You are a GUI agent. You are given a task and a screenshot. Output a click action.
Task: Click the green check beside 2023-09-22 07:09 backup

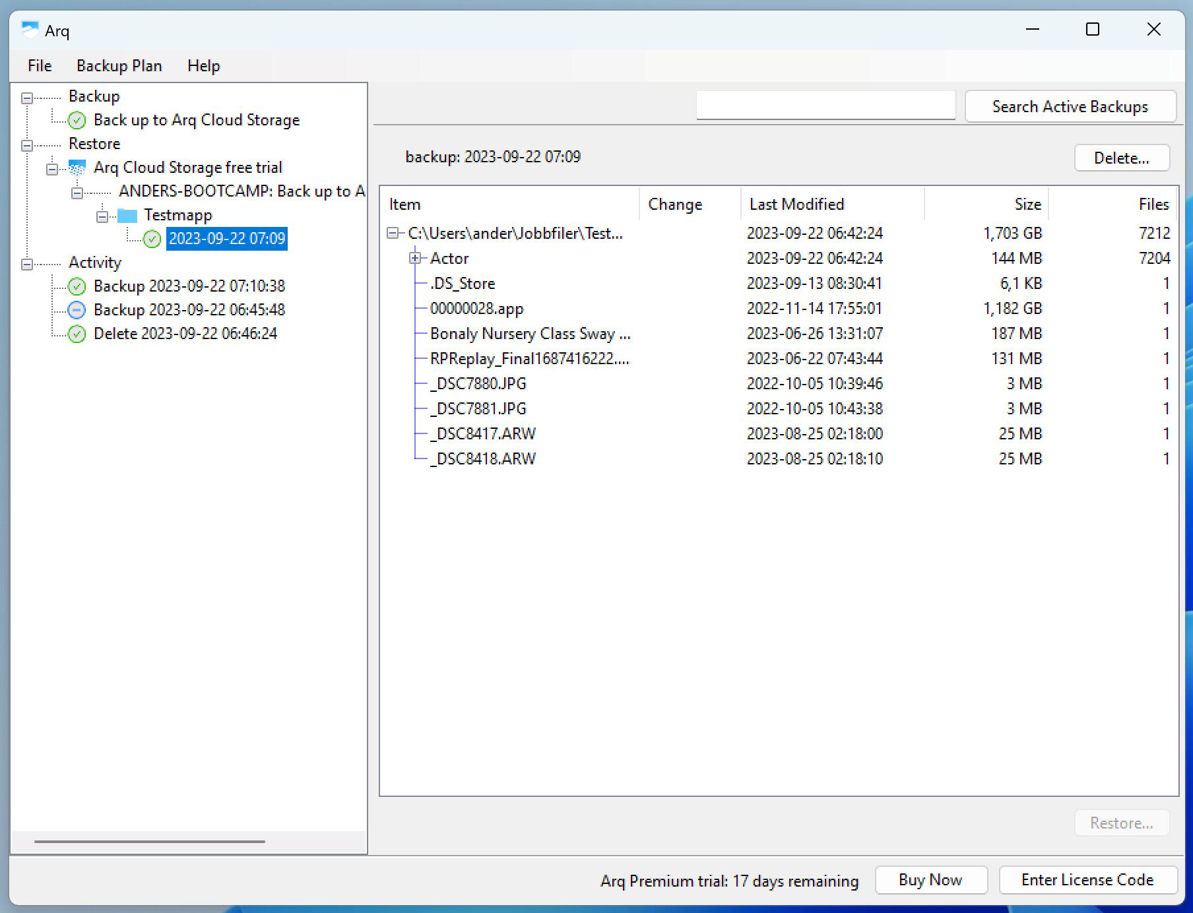(x=151, y=239)
